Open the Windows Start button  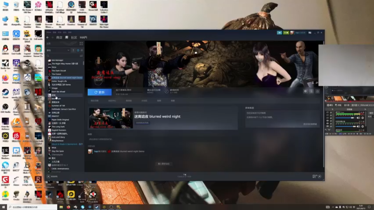tap(4, 207)
